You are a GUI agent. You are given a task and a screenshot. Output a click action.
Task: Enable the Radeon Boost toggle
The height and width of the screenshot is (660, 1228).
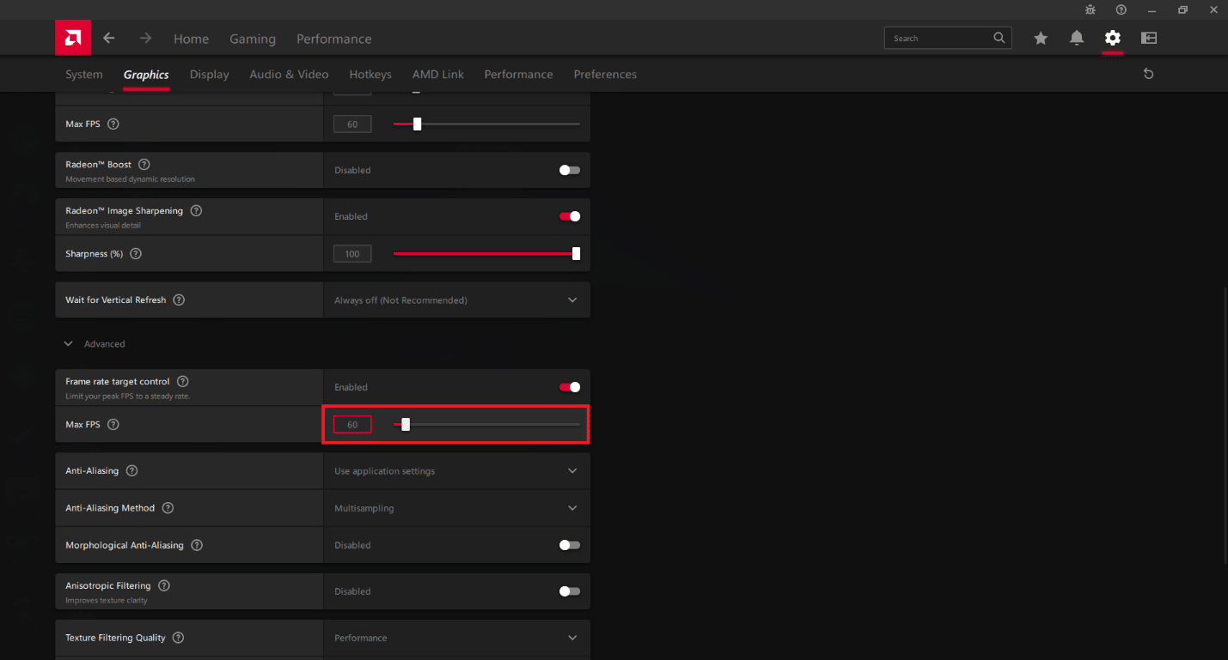tap(570, 170)
